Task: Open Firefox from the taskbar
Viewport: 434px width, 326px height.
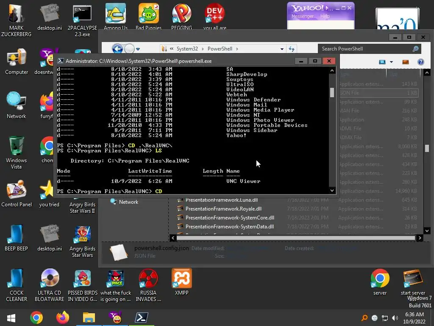Action: tap(63, 318)
